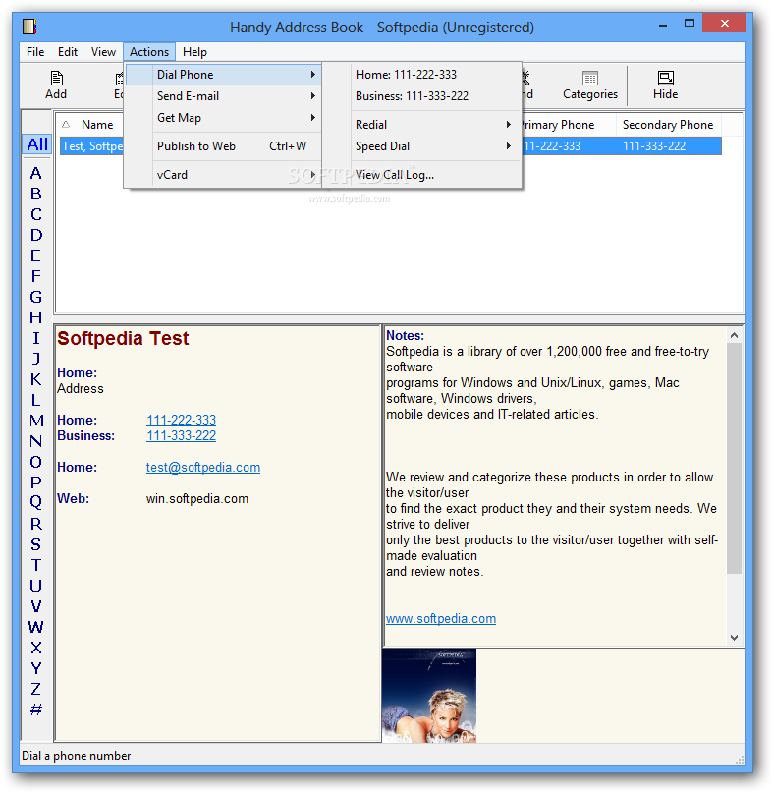773x793 pixels.
Task: Filter contacts by letter R
Action: 35,524
